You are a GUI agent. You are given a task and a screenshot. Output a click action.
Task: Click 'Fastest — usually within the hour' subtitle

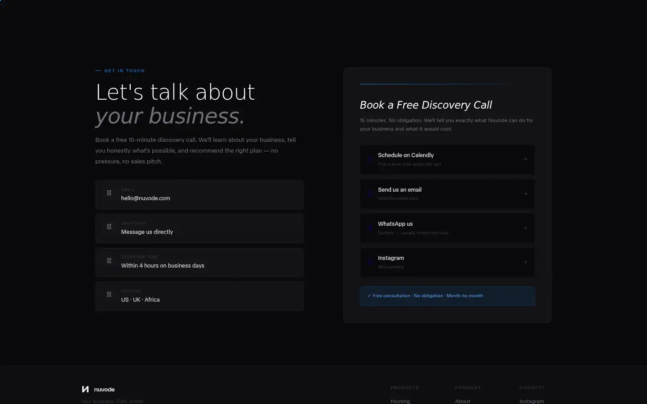(x=413, y=233)
